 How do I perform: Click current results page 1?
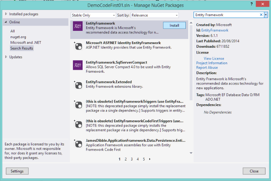(119, 159)
